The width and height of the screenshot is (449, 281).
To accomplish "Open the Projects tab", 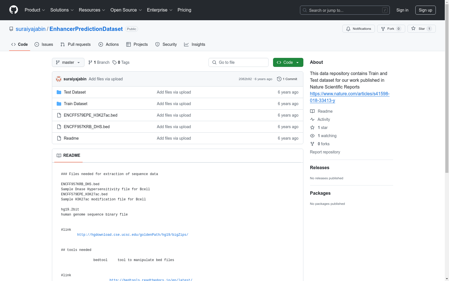I will click(x=137, y=44).
